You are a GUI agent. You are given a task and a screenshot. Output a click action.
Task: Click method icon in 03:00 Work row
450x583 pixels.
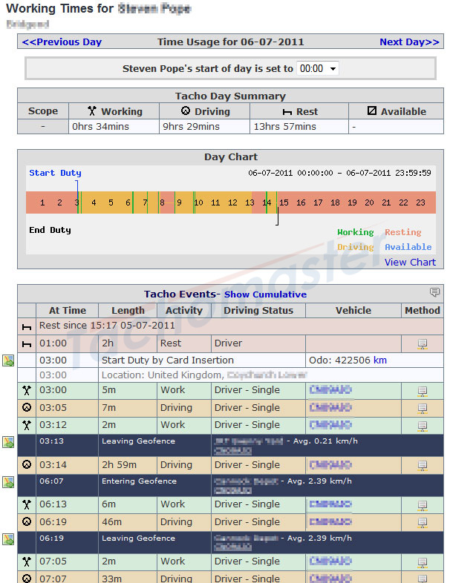422,391
